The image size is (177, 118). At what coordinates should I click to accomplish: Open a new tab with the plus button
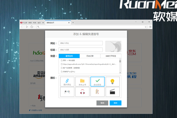coord(73,23)
